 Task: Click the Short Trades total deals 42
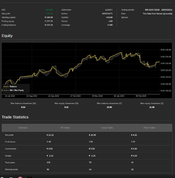pos(132,163)
